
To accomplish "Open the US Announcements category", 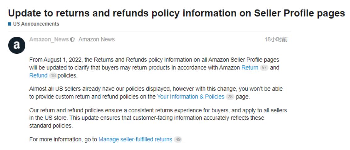I will pyautogui.click(x=36, y=24).
